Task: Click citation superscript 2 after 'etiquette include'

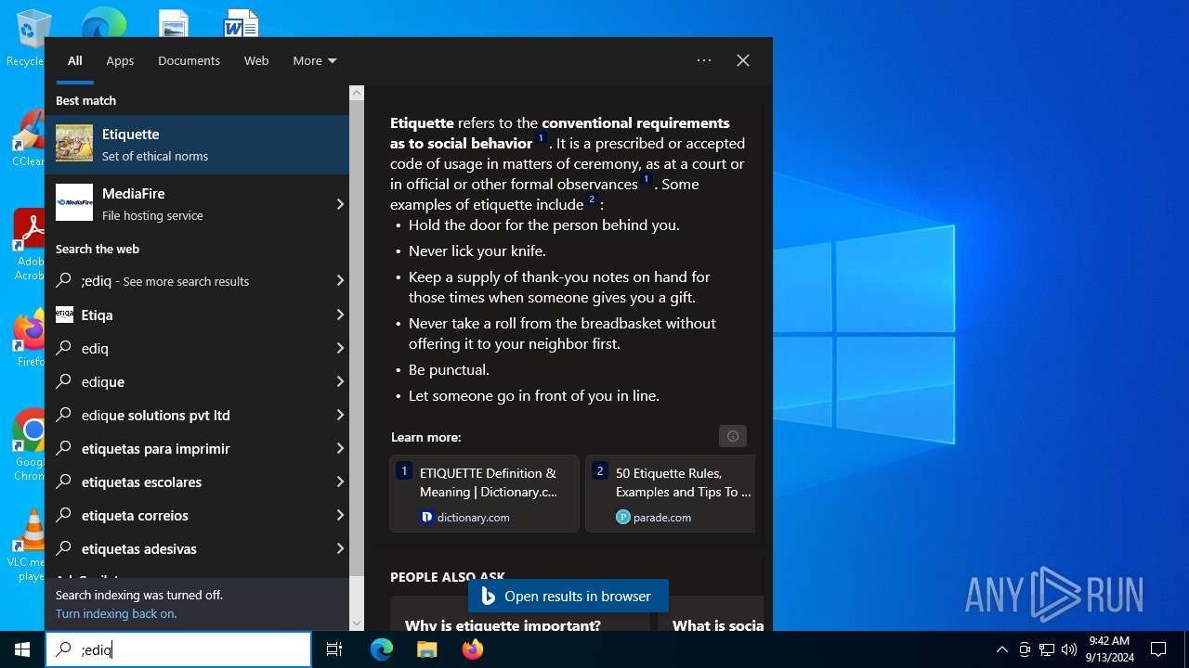Action: point(592,199)
